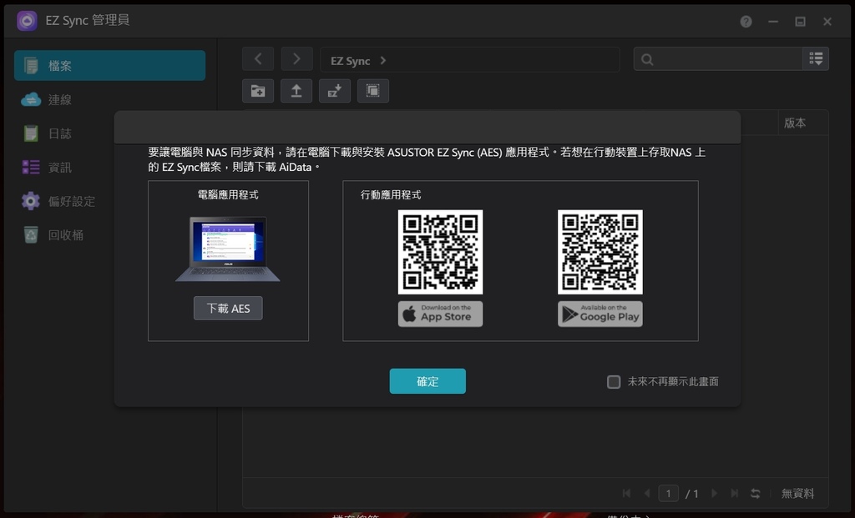Open the Google Play badge
The height and width of the screenshot is (518, 855).
pos(600,314)
